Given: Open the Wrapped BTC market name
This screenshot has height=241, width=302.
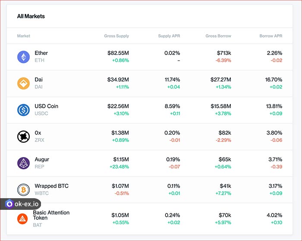Looking at the screenshot, I should 52,186.
